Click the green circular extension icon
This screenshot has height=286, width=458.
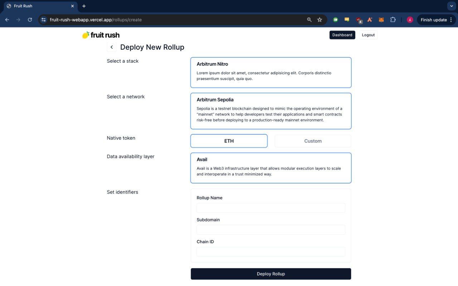336,20
